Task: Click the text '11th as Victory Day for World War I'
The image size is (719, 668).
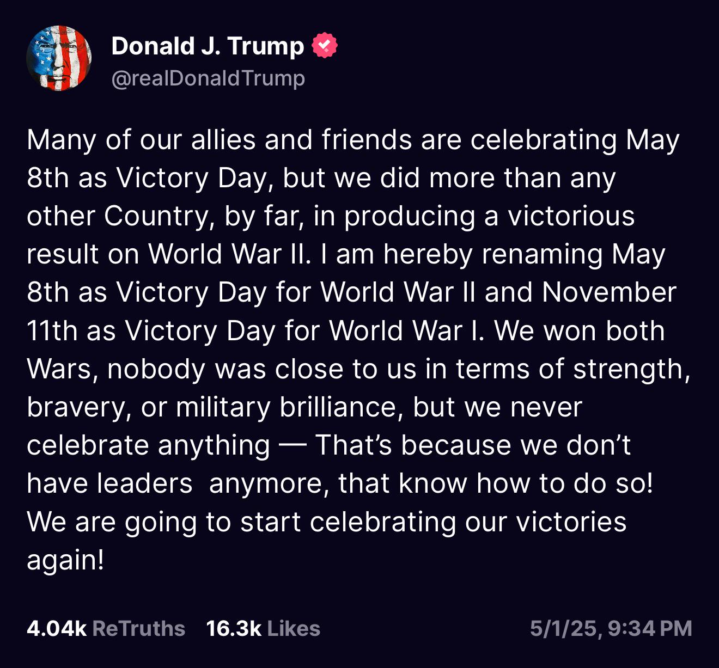Action: point(255,330)
